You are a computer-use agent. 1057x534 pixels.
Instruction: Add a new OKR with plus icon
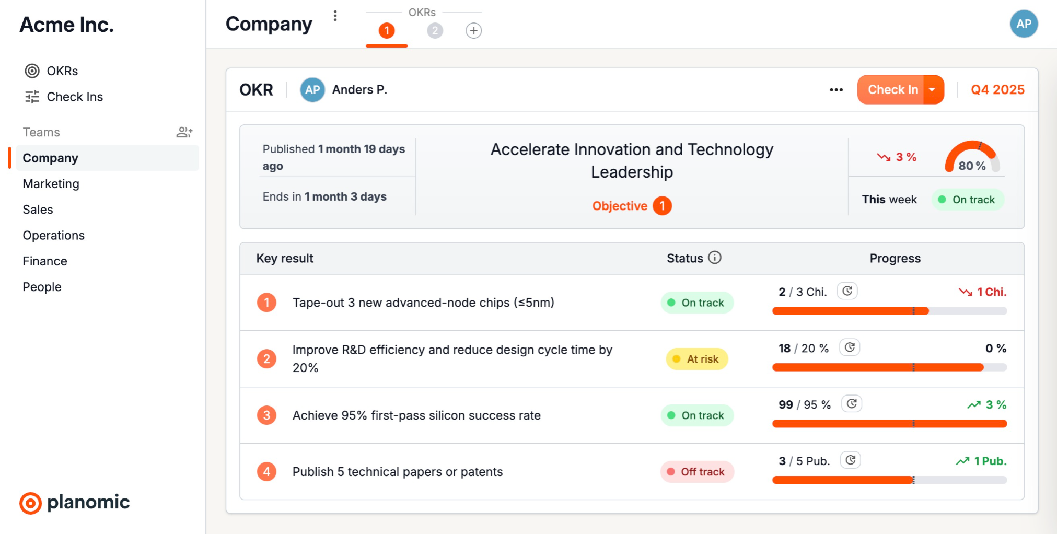pos(473,31)
